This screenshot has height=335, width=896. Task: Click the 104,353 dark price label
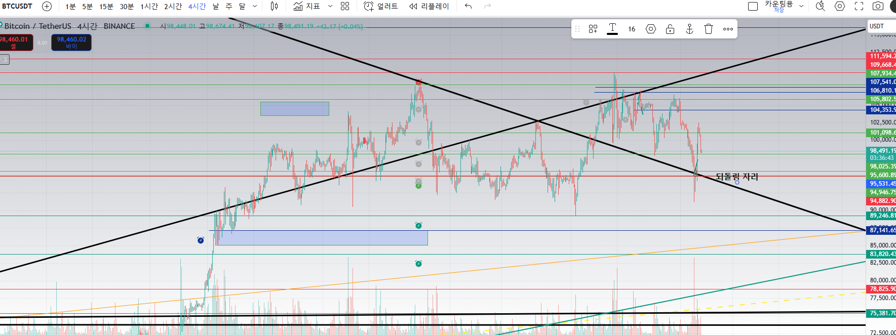coord(882,110)
